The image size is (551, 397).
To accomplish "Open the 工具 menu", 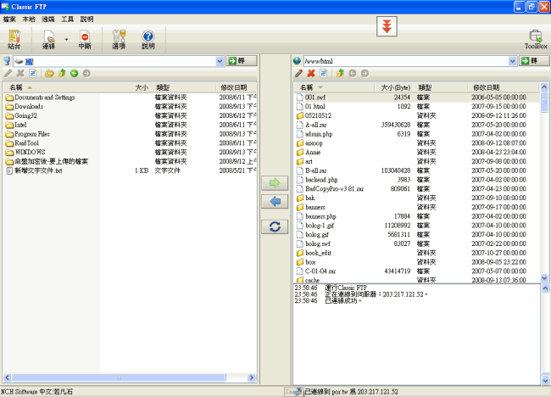I will tap(67, 18).
